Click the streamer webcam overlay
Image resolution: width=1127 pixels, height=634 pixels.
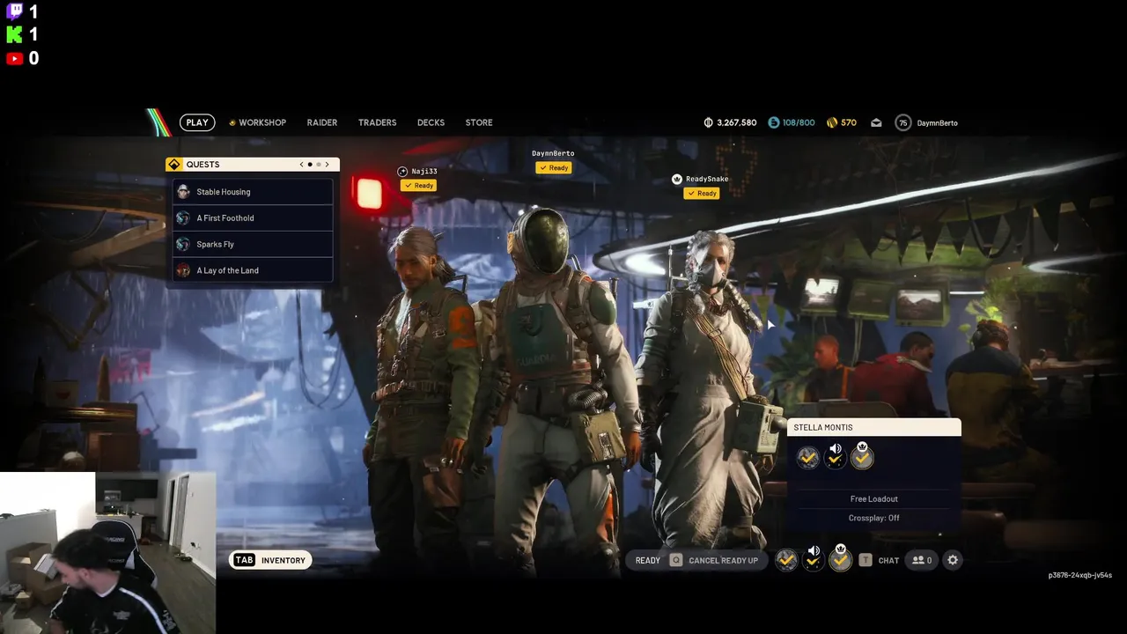(x=107, y=553)
